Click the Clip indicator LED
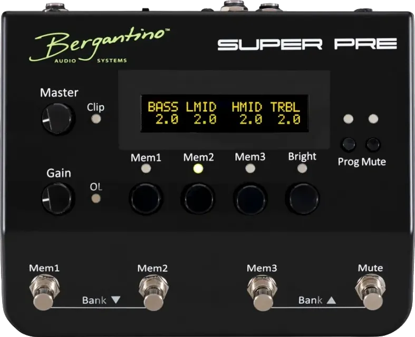 click(x=96, y=119)
